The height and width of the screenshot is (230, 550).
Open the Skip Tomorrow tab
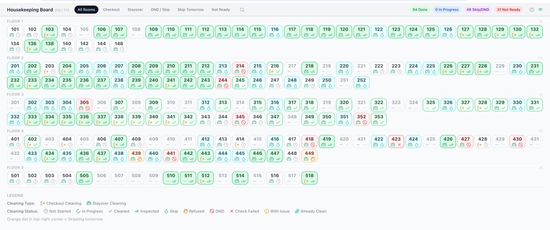point(190,10)
